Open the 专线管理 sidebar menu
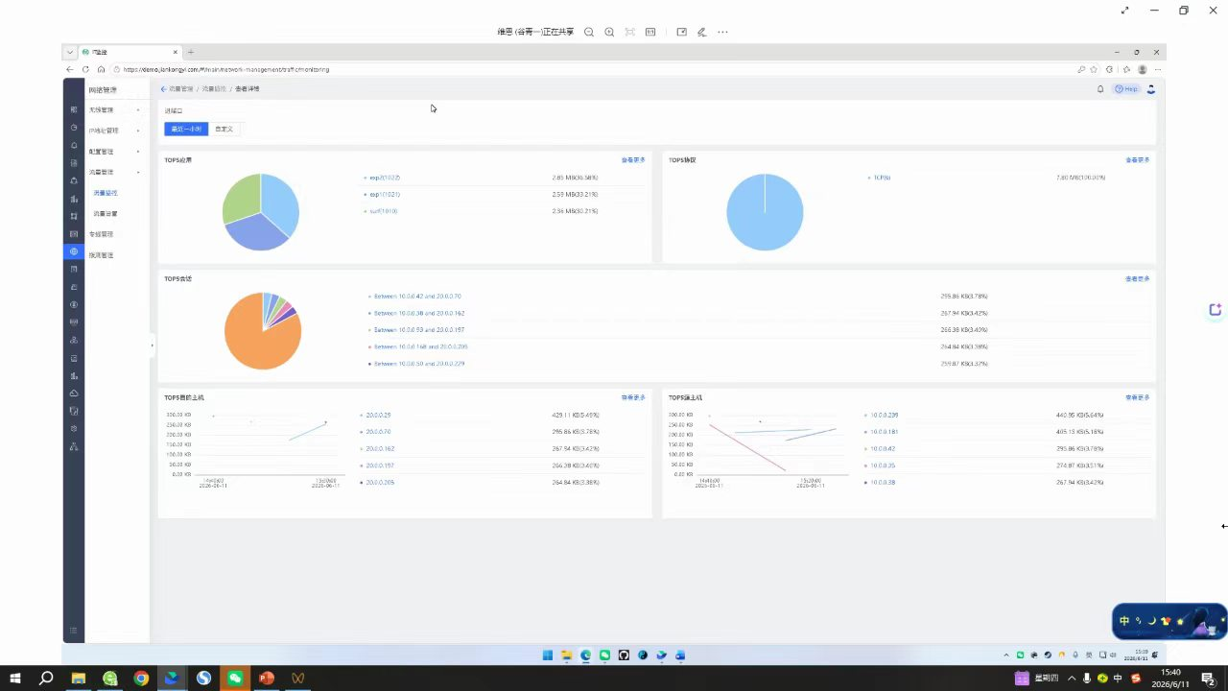 pyautogui.click(x=102, y=234)
